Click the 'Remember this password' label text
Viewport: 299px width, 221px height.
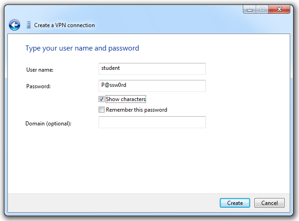pyautogui.click(x=136, y=110)
